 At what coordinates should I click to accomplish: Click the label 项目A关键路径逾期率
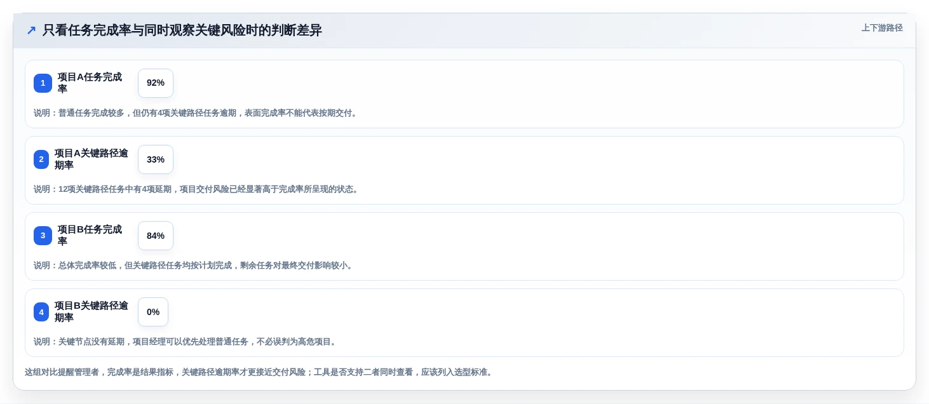click(92, 159)
